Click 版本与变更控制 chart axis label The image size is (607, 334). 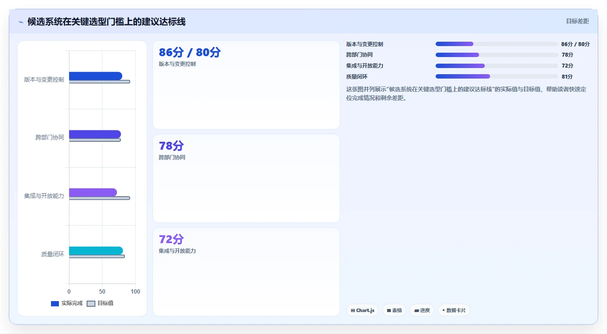44,79
